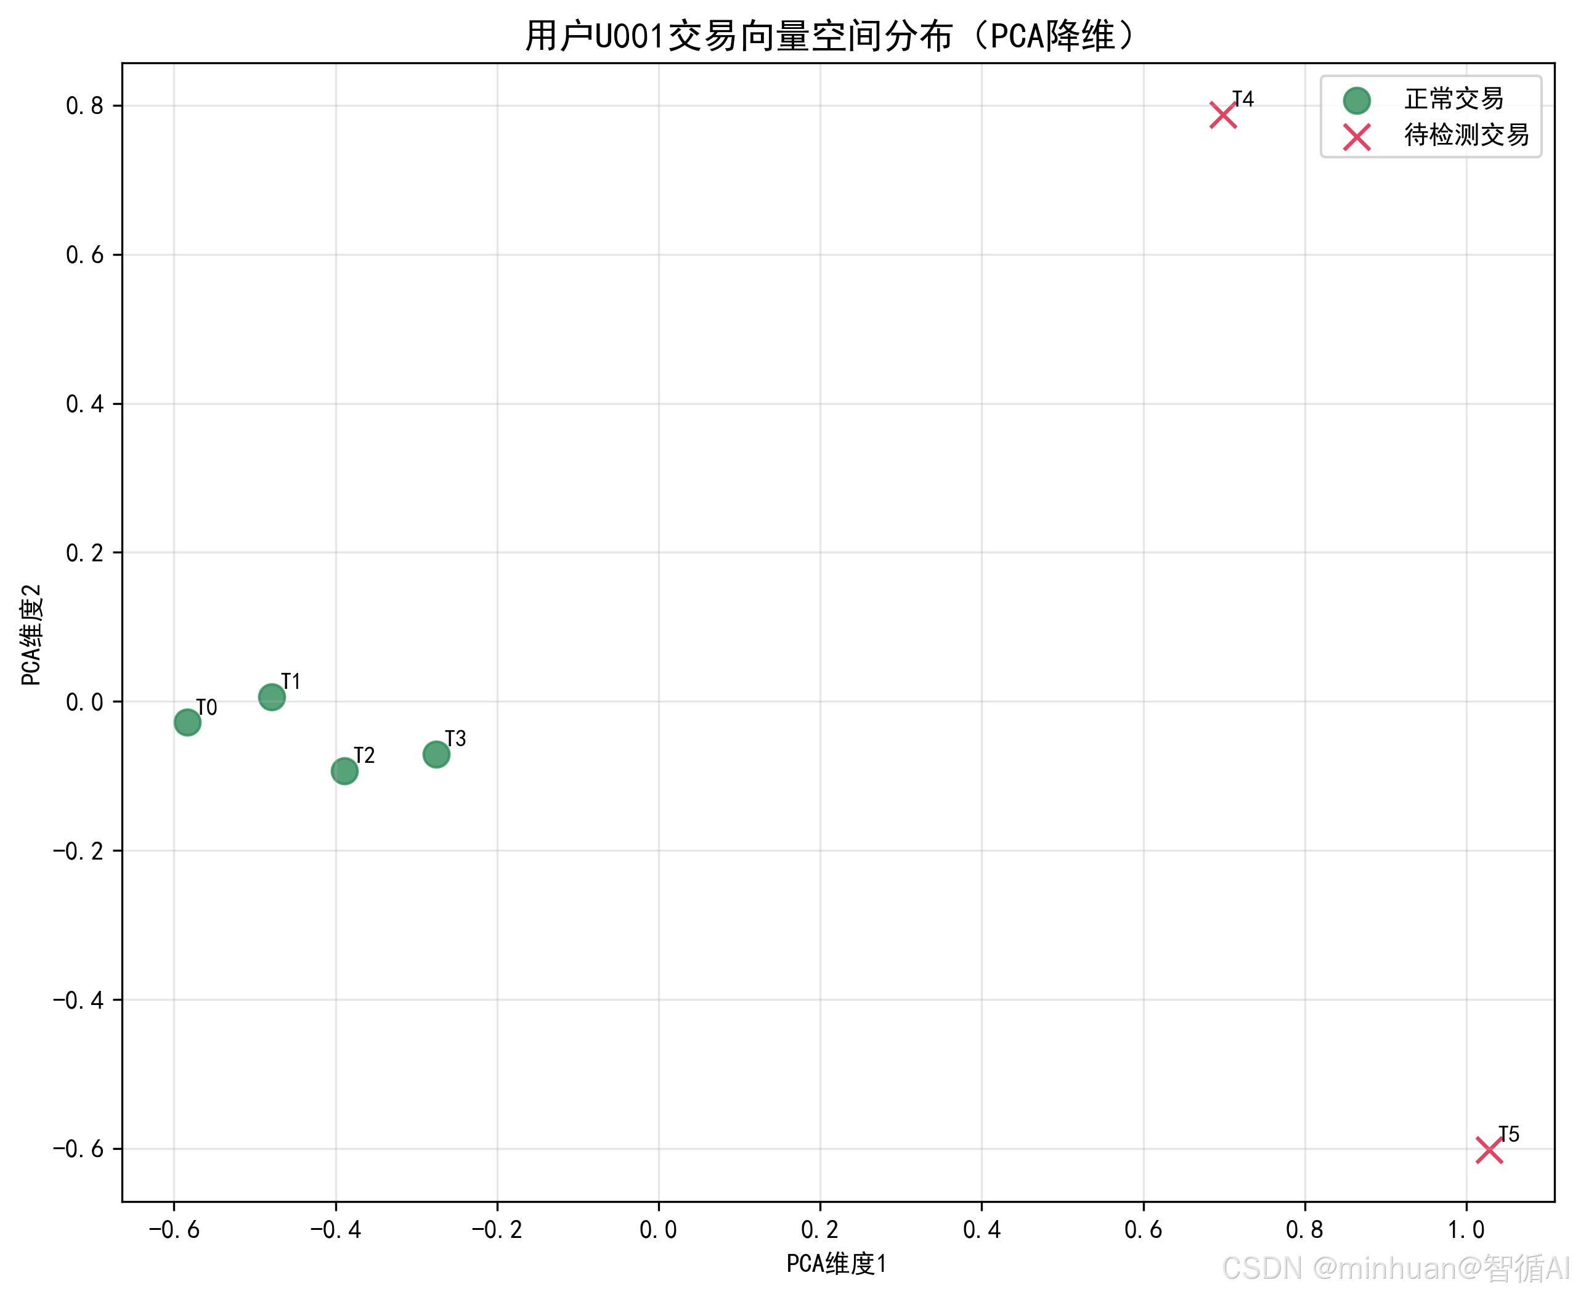This screenshot has height=1294, width=1573.
Task: Click red cross icon in legend
Action: point(1356,136)
